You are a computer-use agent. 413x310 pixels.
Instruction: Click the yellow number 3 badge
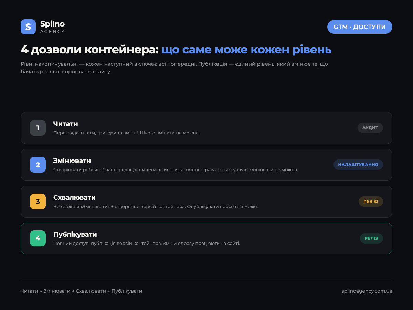[x=38, y=201]
